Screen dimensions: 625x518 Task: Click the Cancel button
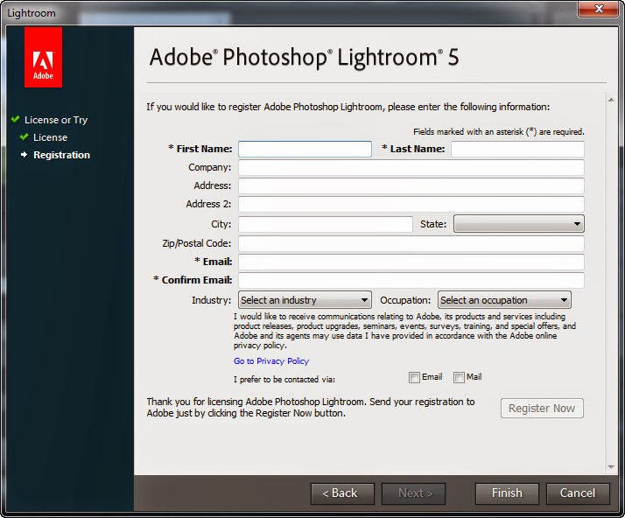click(578, 493)
